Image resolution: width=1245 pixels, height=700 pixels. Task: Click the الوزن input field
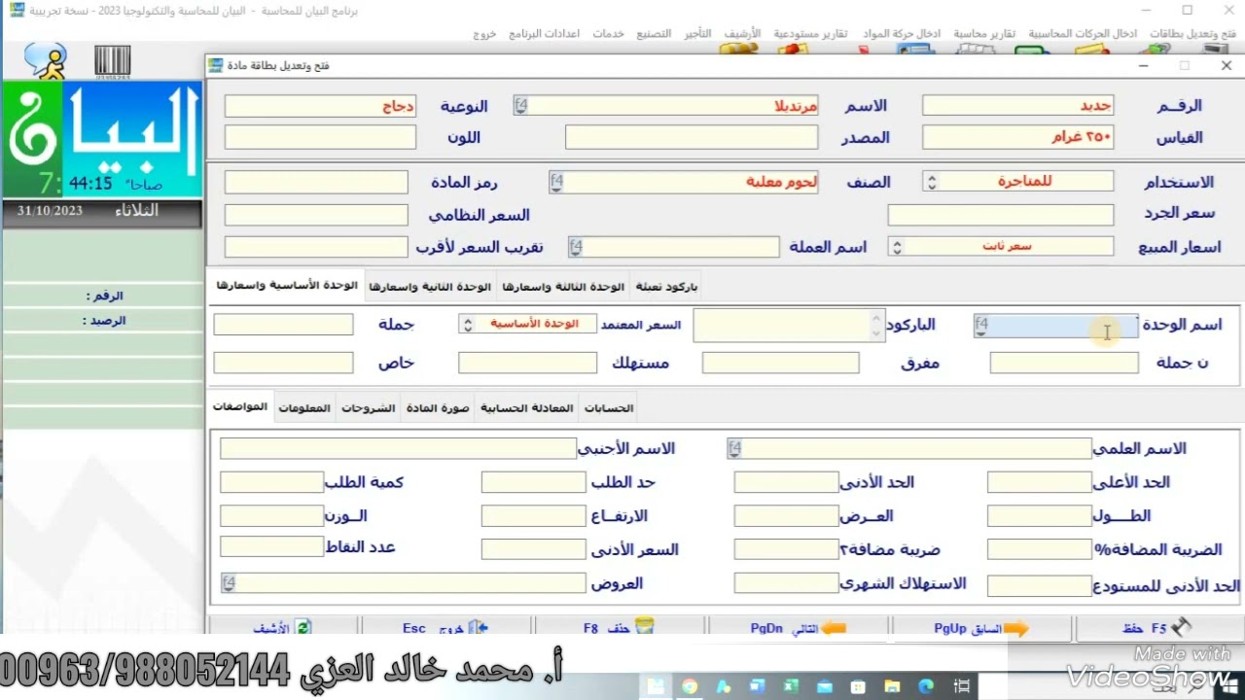click(271, 515)
